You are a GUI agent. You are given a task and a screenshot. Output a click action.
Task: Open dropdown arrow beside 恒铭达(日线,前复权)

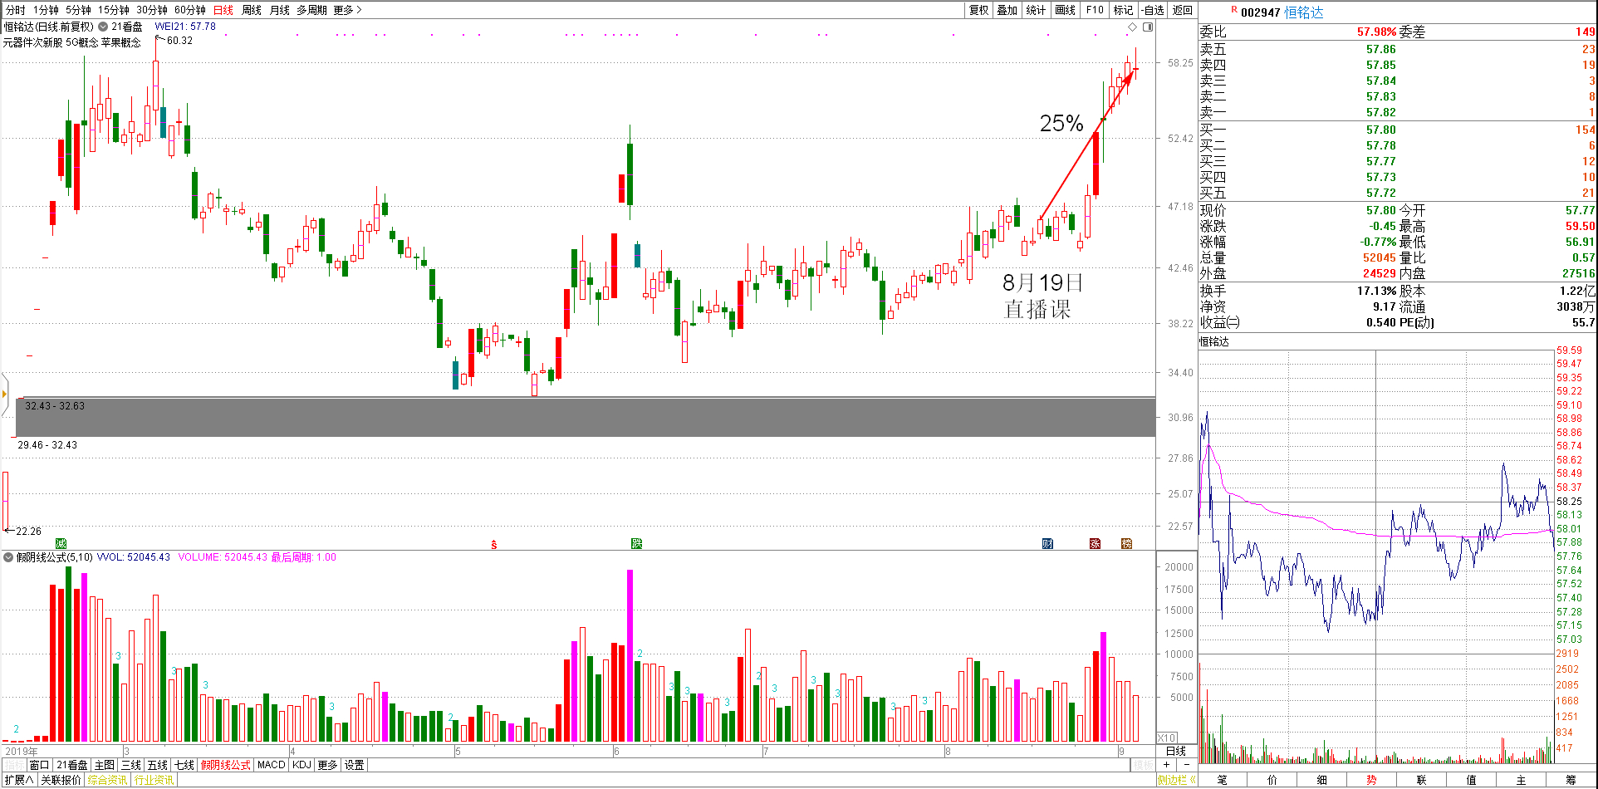click(103, 27)
